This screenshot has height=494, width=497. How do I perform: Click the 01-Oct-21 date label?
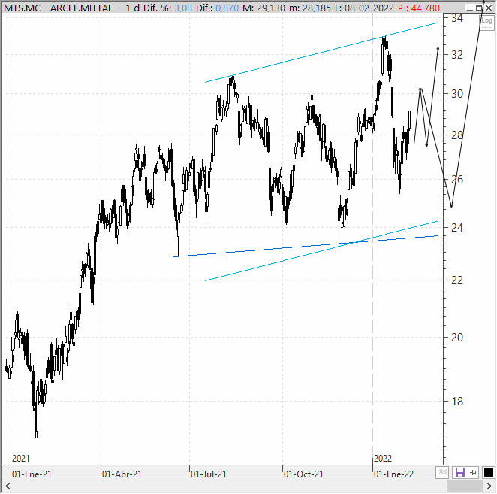303,474
